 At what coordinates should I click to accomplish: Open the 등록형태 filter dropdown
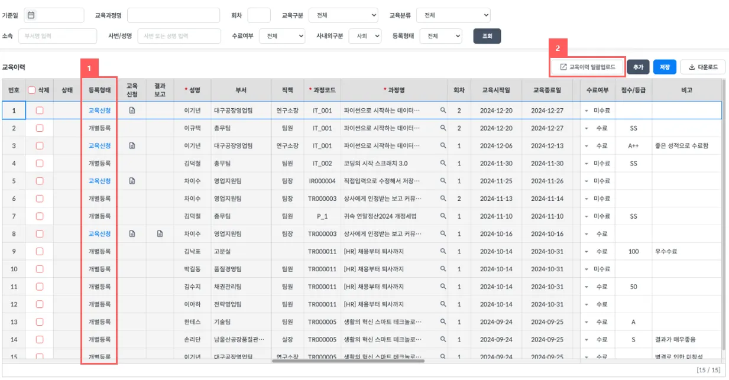point(441,36)
